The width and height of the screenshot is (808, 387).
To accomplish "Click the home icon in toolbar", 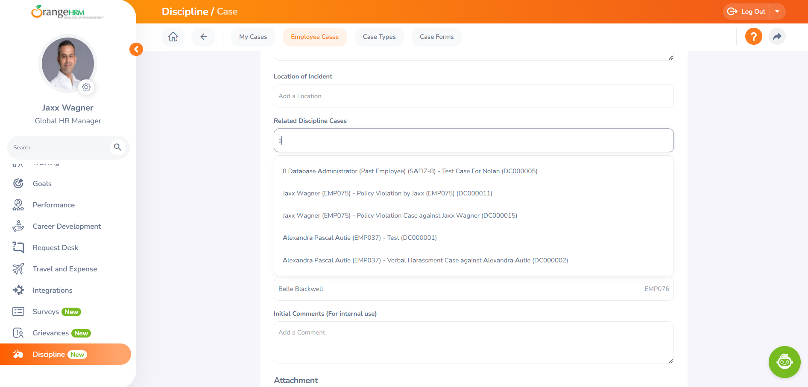I will pyautogui.click(x=173, y=37).
